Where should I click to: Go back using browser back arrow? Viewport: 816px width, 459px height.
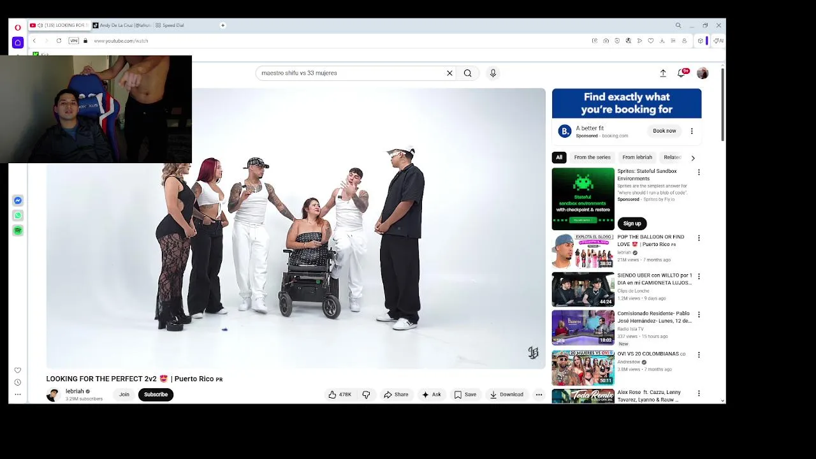click(34, 41)
